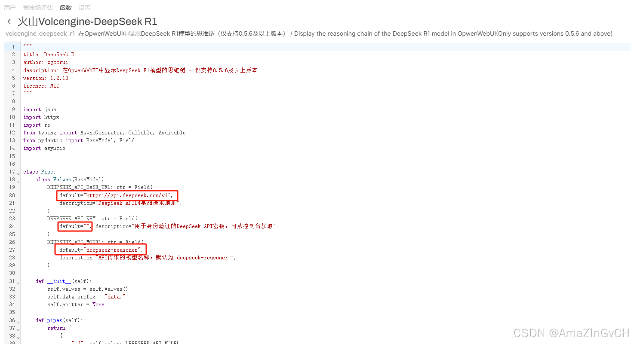Click the 'from pydantic import BaseModel, Field' line
Image resolution: width=631 pixels, height=344 pixels.
[x=79, y=140]
